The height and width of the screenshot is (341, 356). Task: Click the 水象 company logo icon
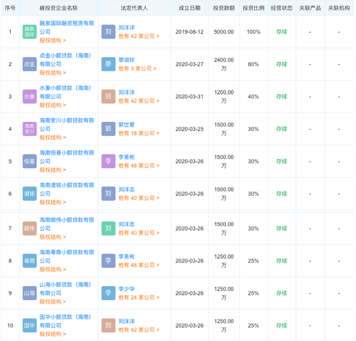tap(29, 97)
